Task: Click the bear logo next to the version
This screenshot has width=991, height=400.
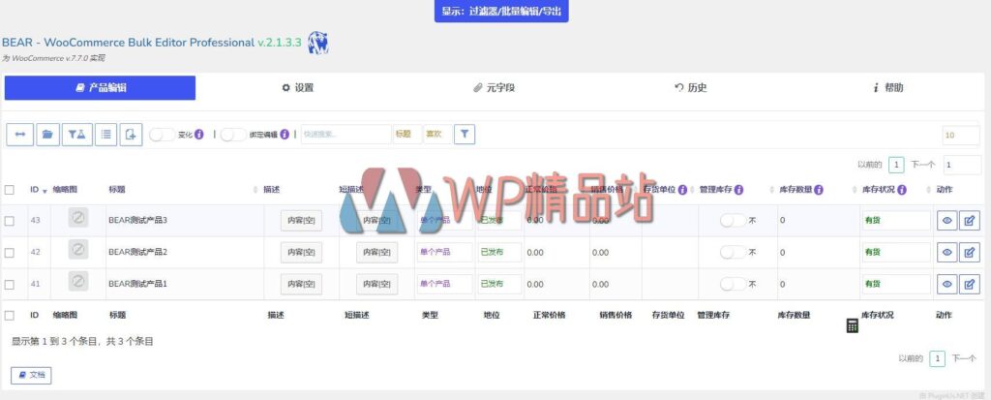Action: click(x=317, y=44)
